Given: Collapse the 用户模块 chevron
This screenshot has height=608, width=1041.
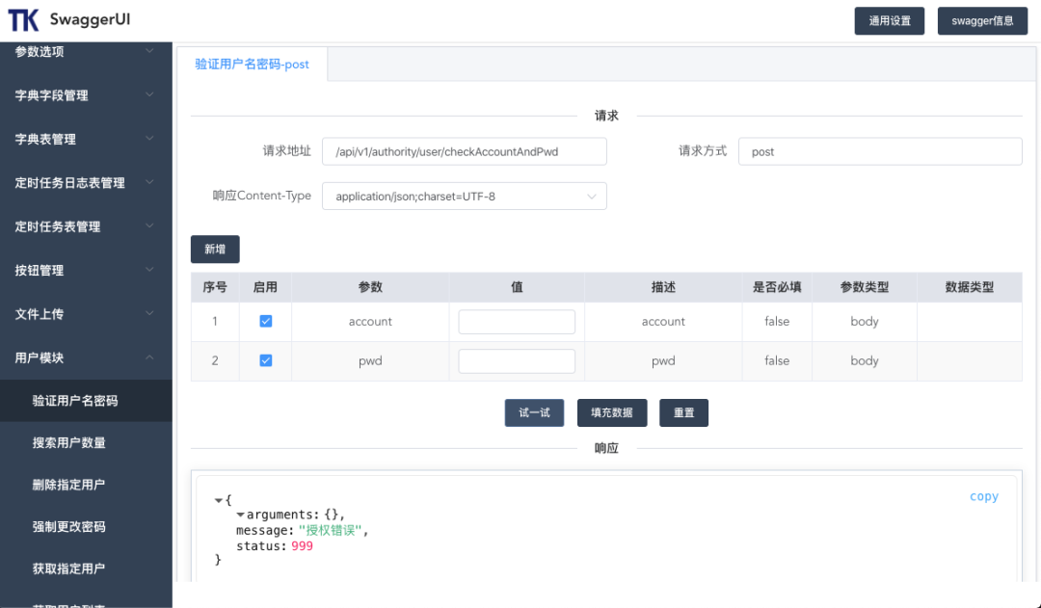Looking at the screenshot, I should coord(149,357).
